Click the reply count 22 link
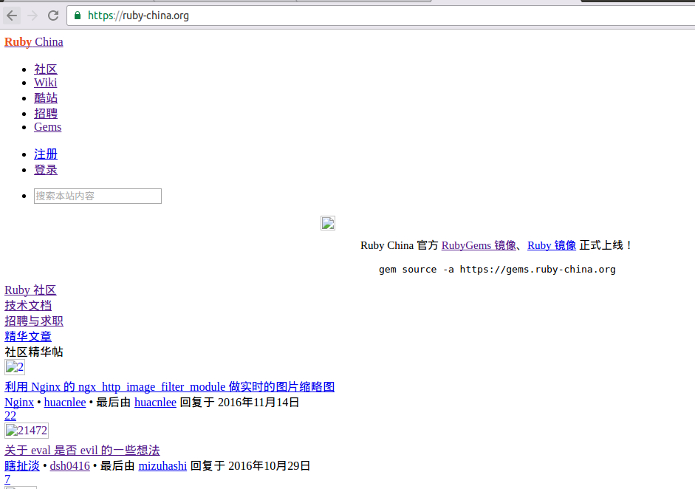695x489 pixels. pyautogui.click(x=10, y=416)
